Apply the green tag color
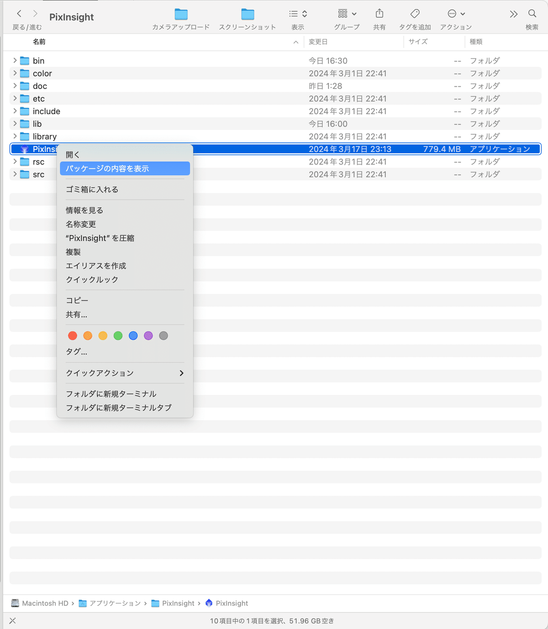548x629 pixels. coord(118,336)
